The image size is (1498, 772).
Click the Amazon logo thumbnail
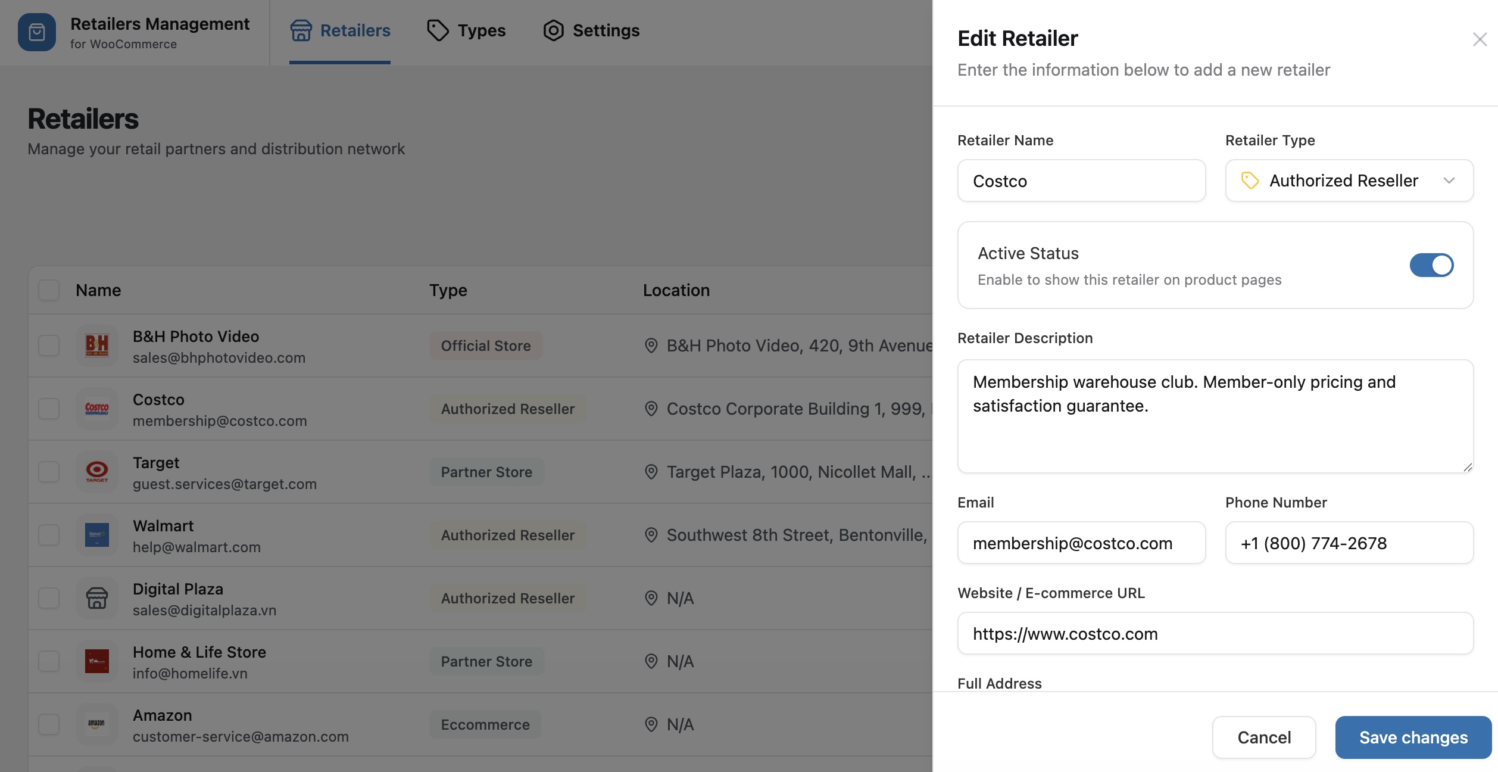[96, 724]
